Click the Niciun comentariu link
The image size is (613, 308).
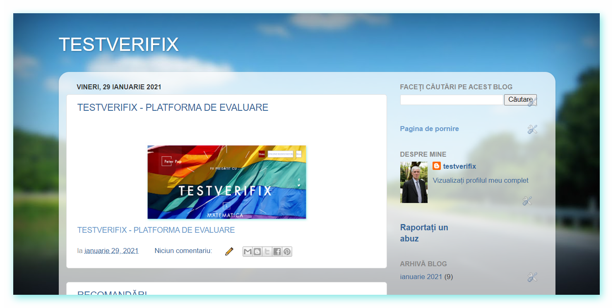pos(183,251)
